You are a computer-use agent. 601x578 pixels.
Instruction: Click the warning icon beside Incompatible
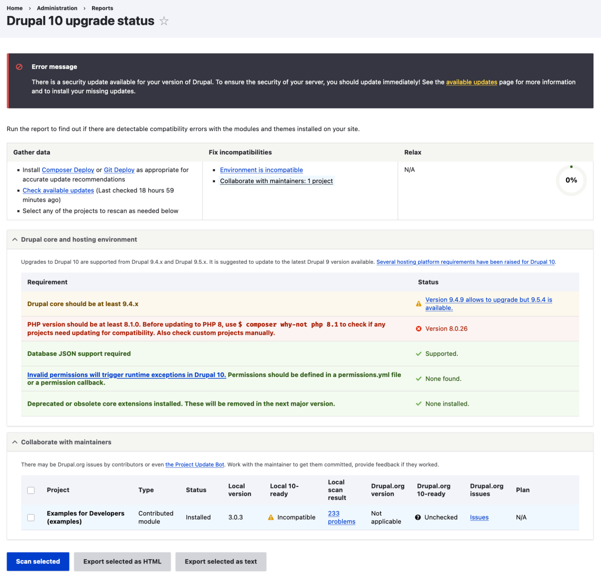coord(271,517)
